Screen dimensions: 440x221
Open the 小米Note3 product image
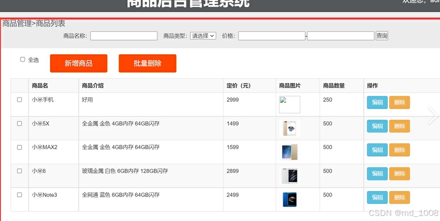pos(290,200)
